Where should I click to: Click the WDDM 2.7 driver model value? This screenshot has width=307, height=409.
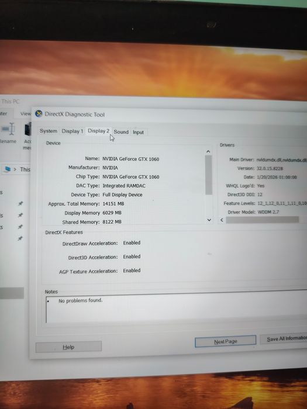(268, 212)
